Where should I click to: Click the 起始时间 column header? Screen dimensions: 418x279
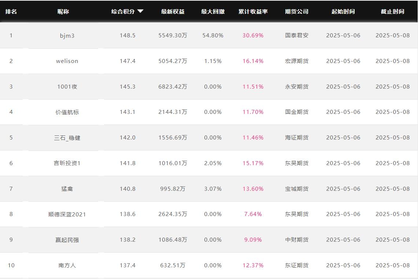pyautogui.click(x=343, y=11)
